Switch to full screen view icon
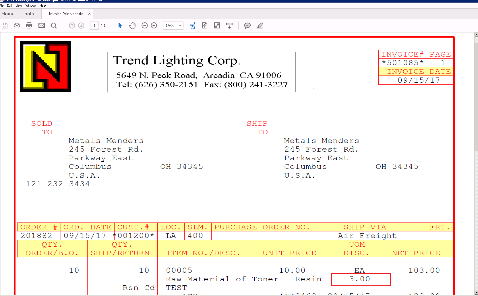The image size is (478, 296). click(x=217, y=26)
